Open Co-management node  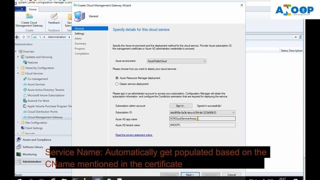37,79
